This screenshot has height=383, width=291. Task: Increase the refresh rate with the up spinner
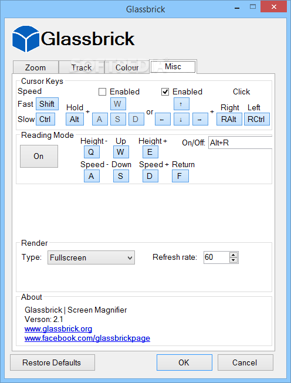[234, 255]
